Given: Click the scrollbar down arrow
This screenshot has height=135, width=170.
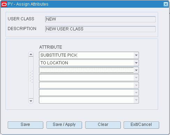Looking at the screenshot, I should click(31, 101).
